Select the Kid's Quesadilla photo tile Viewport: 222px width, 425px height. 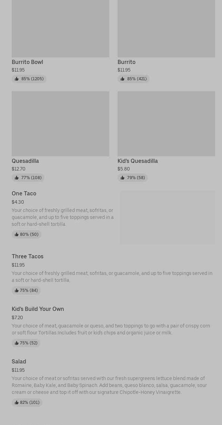[166, 123]
